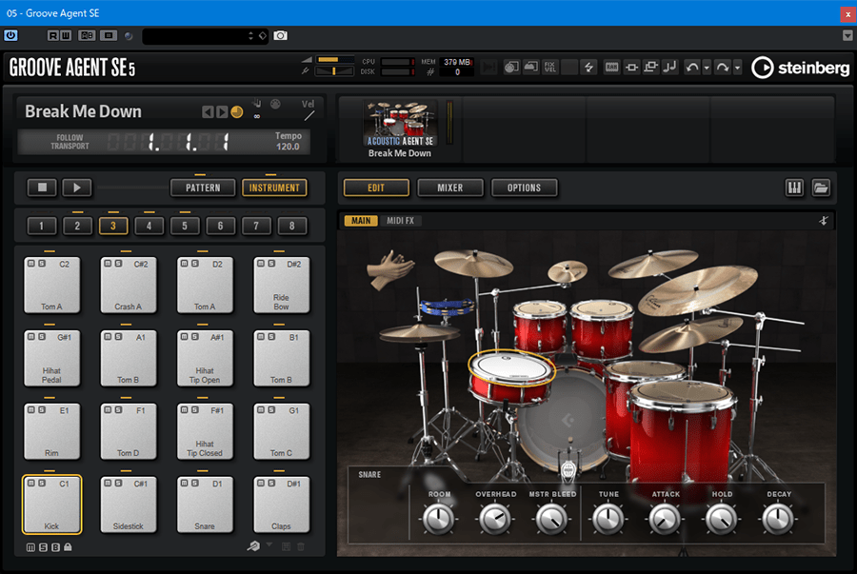Take a plug-in snapshot with camera icon
The width and height of the screenshot is (857, 574).
pyautogui.click(x=280, y=35)
